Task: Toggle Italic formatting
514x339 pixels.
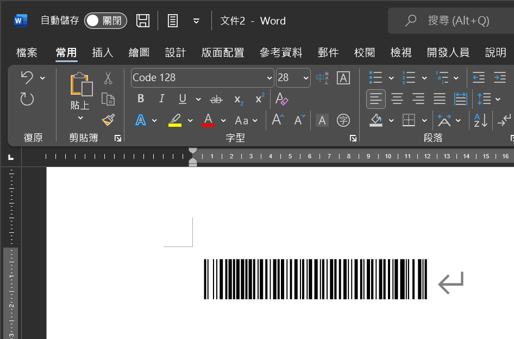Action: pyautogui.click(x=161, y=99)
